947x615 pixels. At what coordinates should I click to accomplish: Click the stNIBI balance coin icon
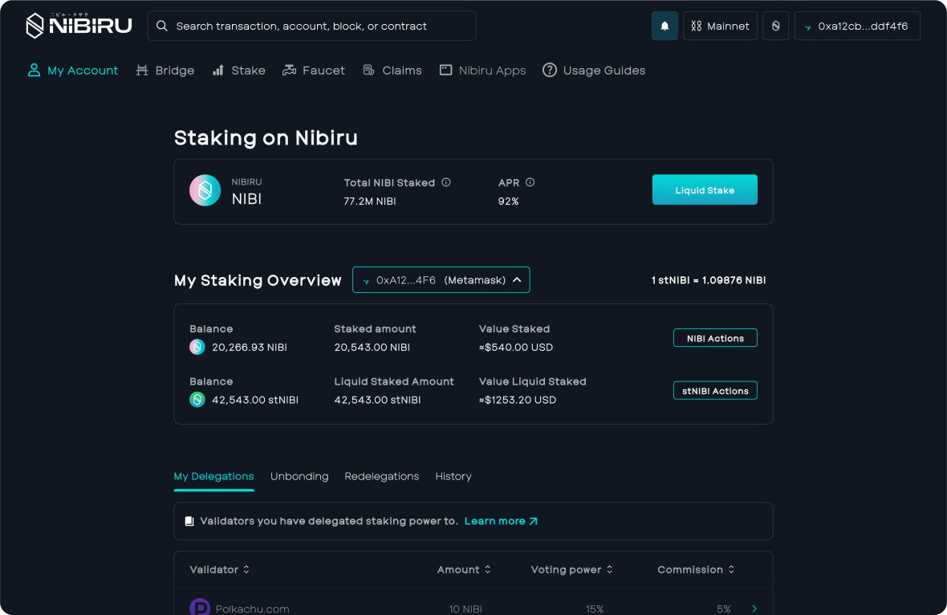pos(197,399)
